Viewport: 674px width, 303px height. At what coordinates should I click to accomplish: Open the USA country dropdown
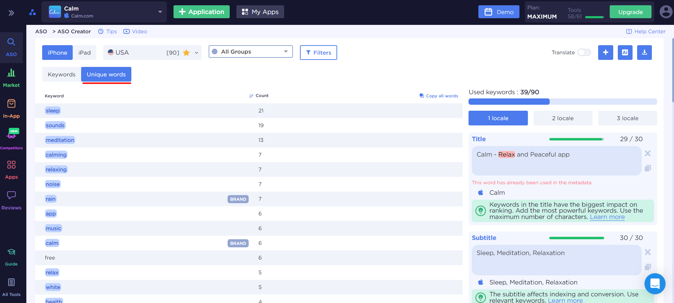coord(152,53)
